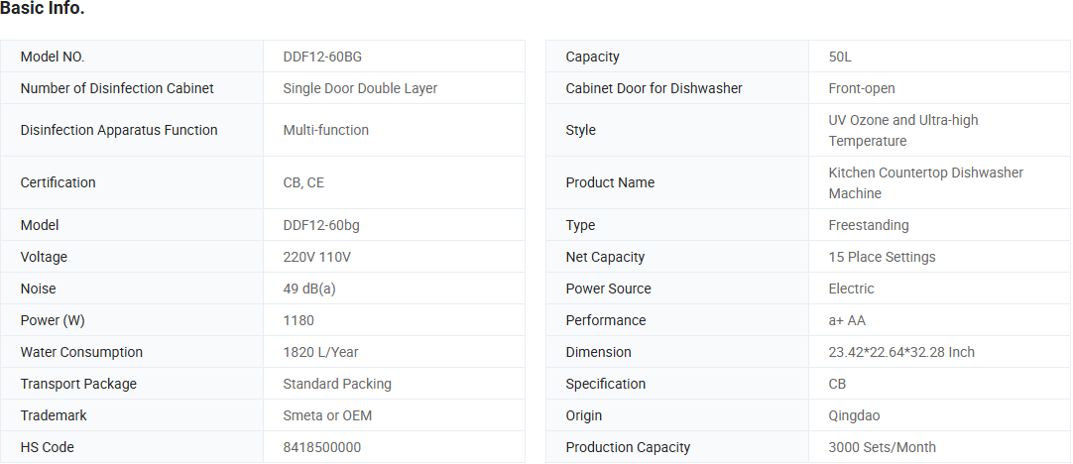Click the 'Disinfection Apparatus Function' label

tap(119, 130)
